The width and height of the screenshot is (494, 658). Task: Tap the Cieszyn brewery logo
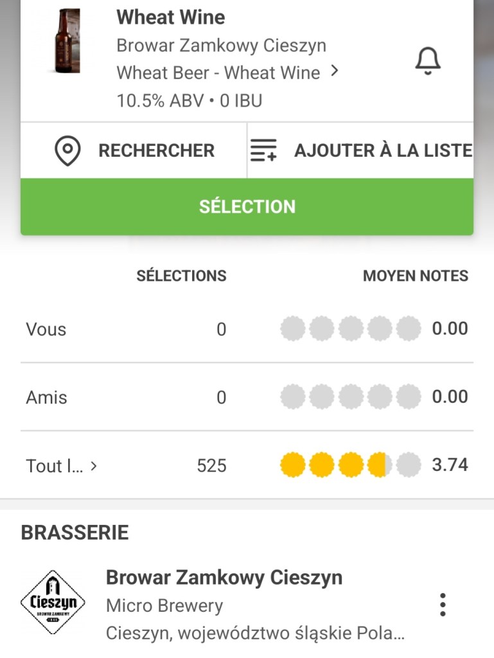point(53,603)
